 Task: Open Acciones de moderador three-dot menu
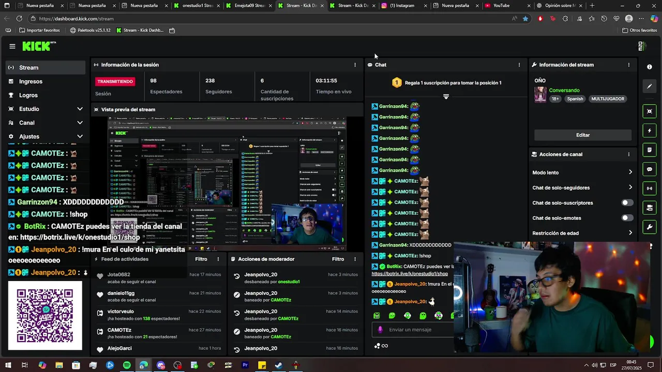355,259
